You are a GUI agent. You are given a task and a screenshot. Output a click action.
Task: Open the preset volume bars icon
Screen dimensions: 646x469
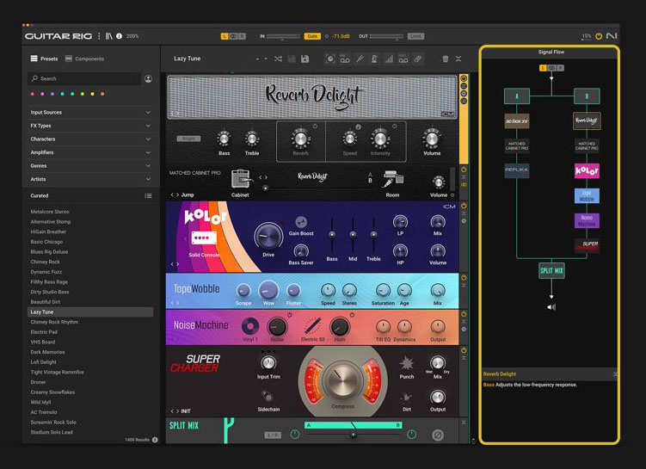coord(389,59)
